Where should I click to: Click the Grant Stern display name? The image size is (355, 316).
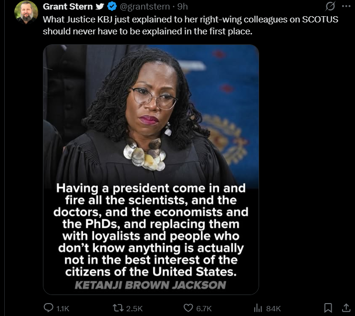pos(68,7)
